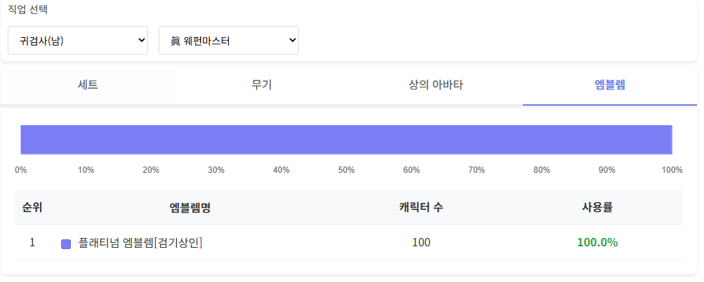Viewport: 704px width, 282px height.
Task: Open the 귀검사(남) job dropdown
Action: click(77, 40)
